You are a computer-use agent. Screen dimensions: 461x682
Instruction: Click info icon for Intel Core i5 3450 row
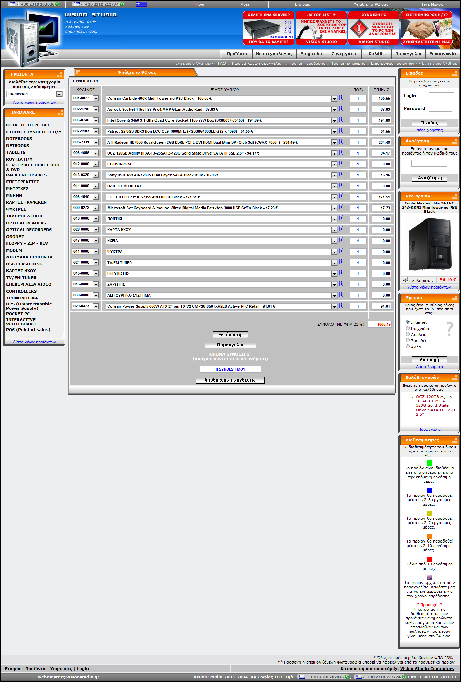click(x=341, y=120)
